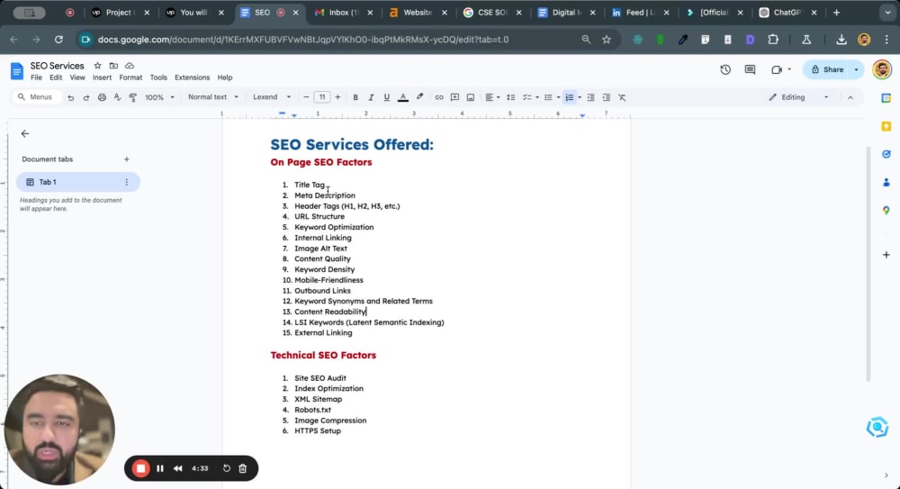Search the Menus box
Image resolution: width=900 pixels, height=489 pixels.
point(36,97)
